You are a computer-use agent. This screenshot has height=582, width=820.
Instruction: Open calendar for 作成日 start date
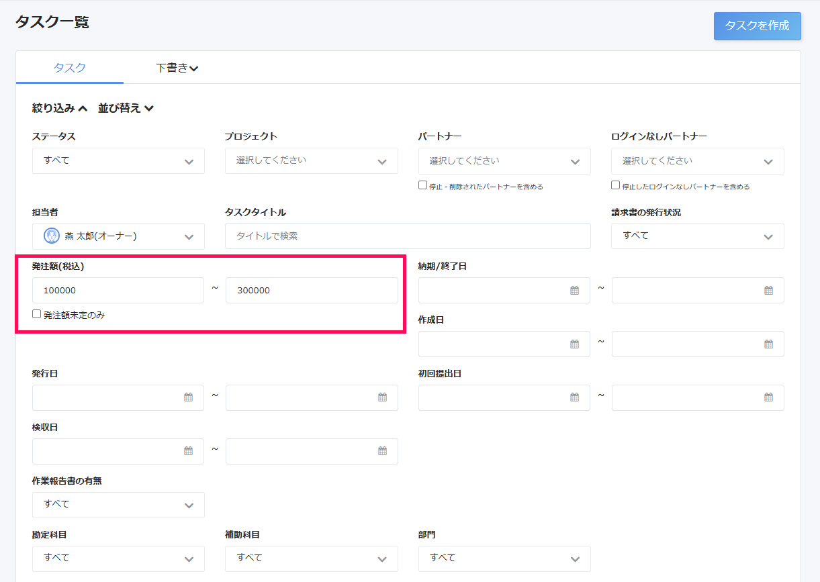pos(574,344)
